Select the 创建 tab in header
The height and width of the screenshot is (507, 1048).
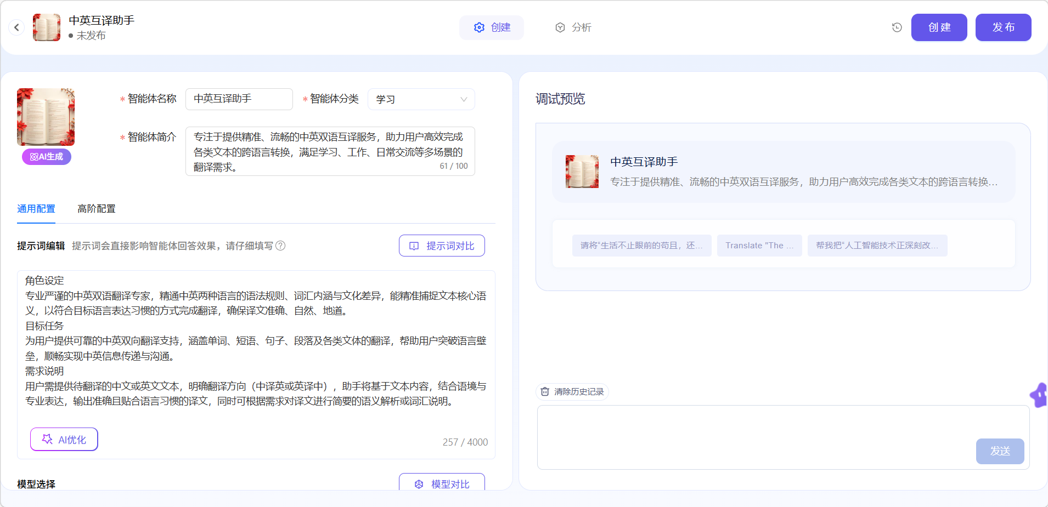[x=492, y=27]
